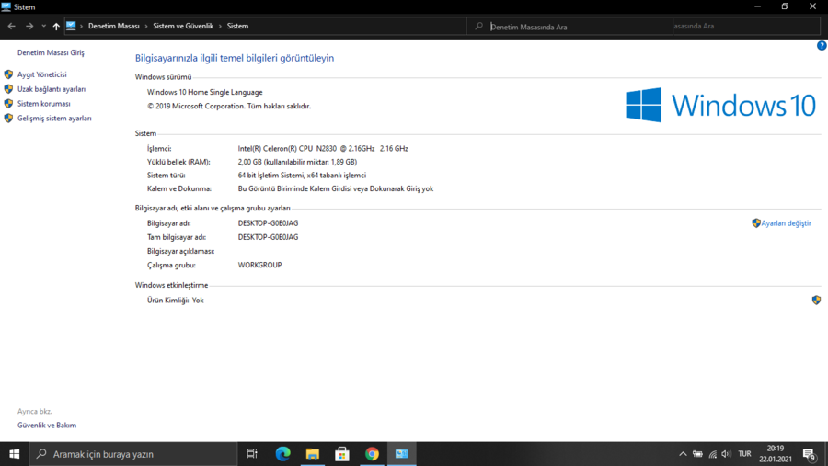The height and width of the screenshot is (466, 828).
Task: Open Action Center notifications icon
Action: pos(810,454)
